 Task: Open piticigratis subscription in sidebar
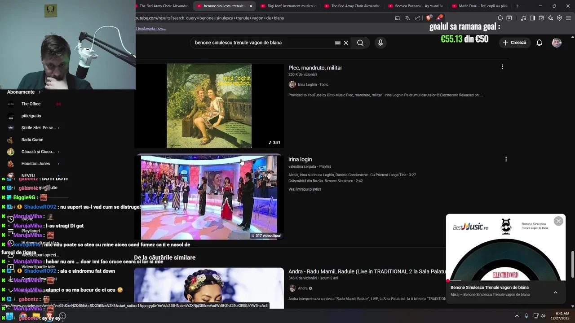[31, 116]
